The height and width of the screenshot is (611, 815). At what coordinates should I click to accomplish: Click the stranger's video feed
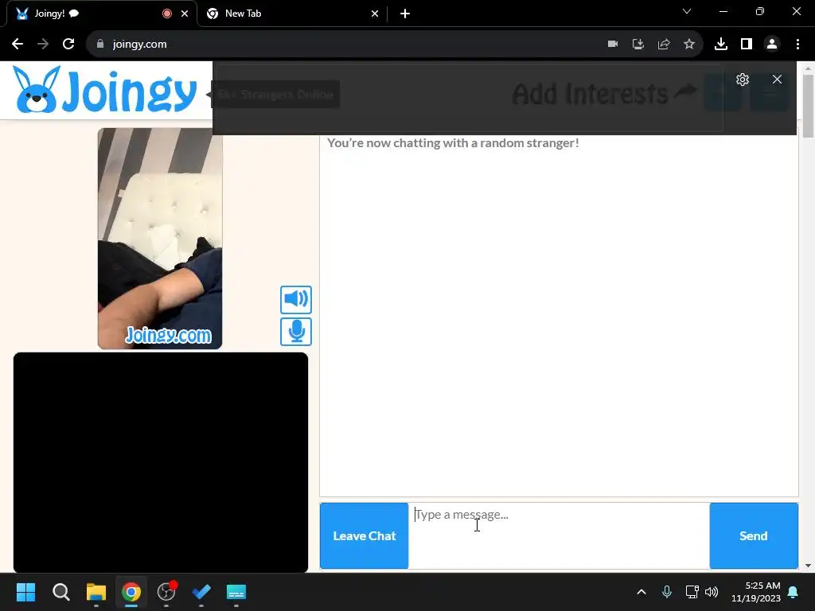coord(160,239)
